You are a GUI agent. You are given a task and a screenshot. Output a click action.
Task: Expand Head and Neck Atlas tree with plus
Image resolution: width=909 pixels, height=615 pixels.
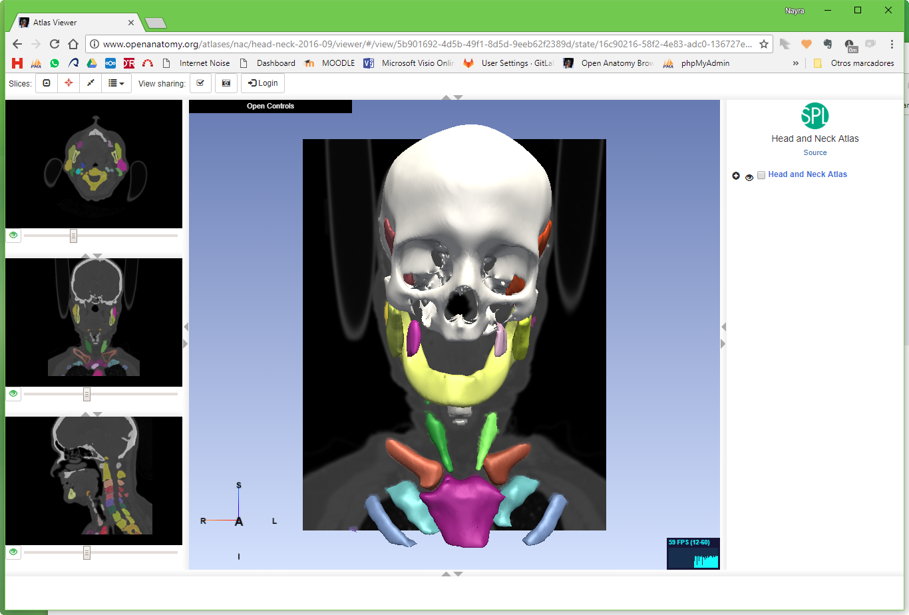point(736,176)
